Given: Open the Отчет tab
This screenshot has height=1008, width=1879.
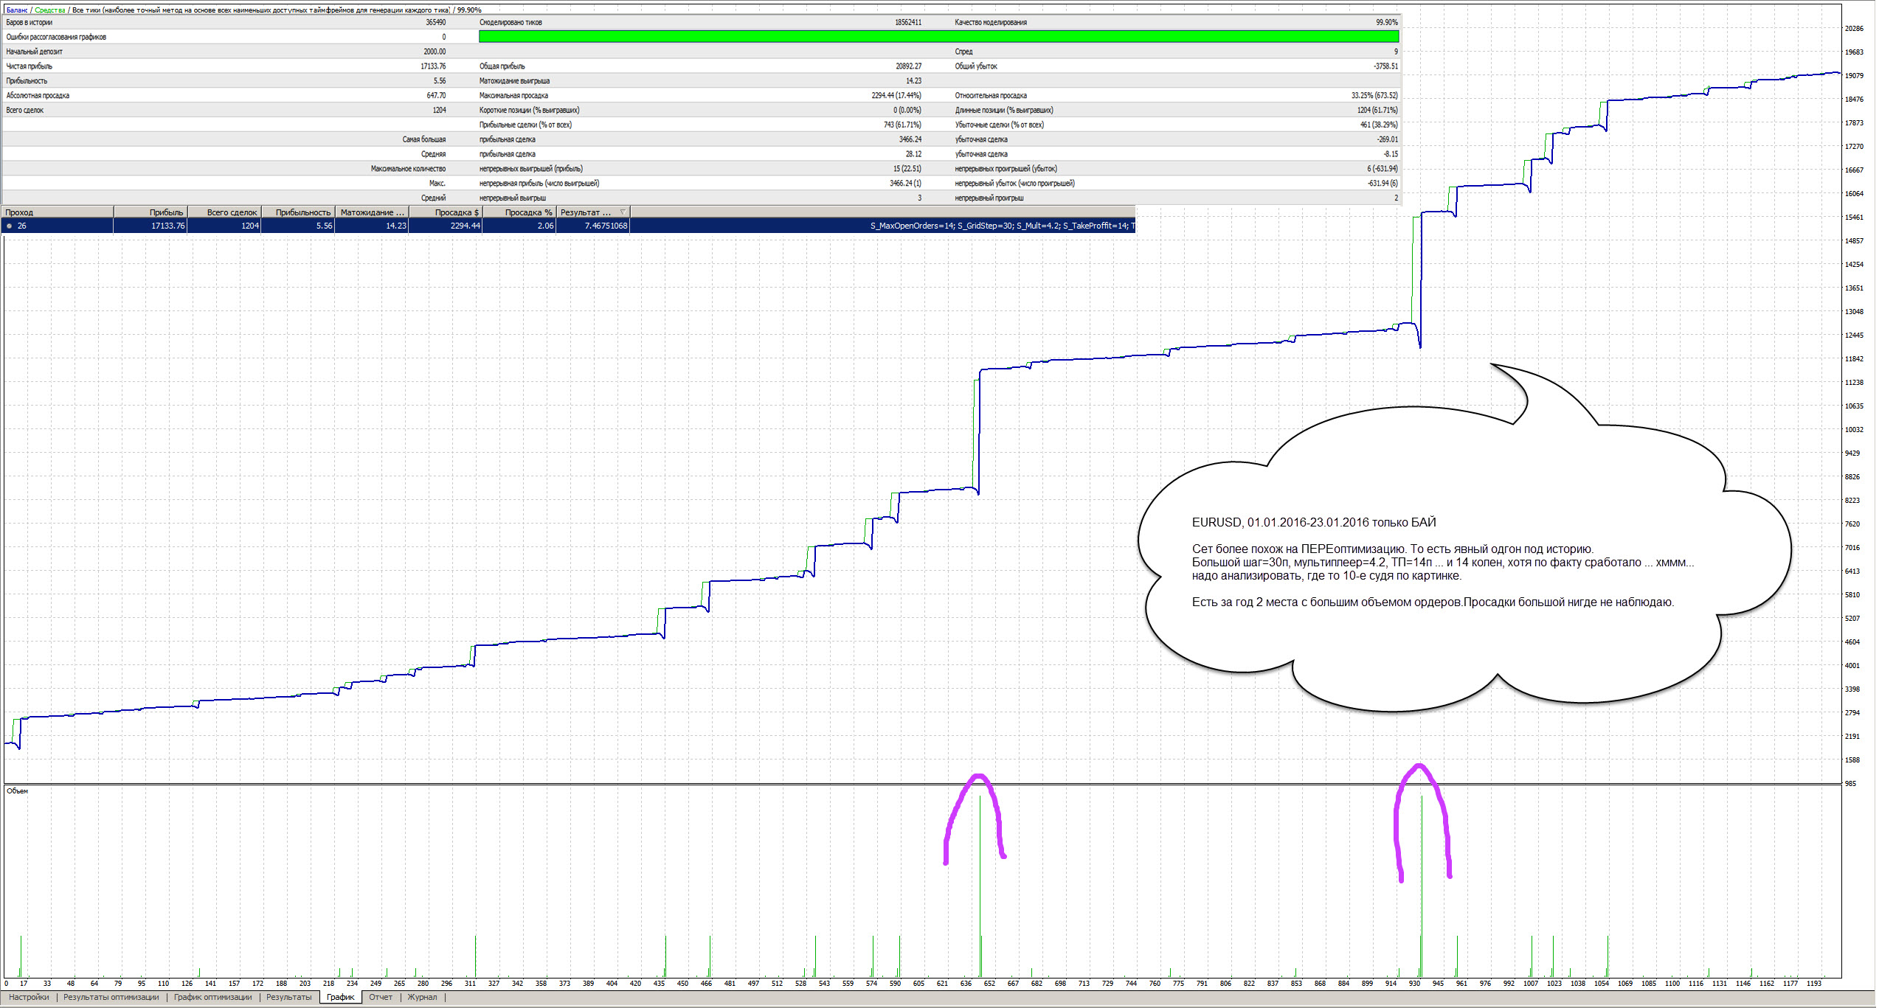Looking at the screenshot, I should point(381,997).
